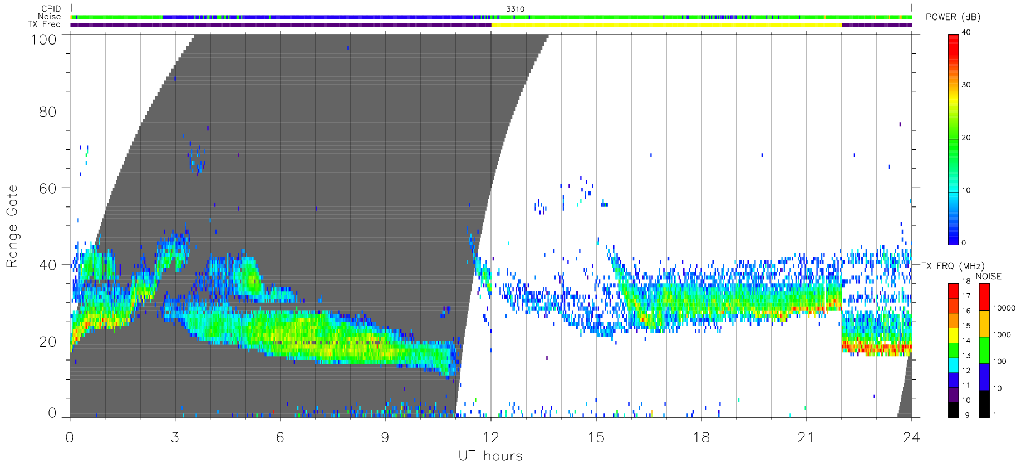Click the power scale label 30
1026x473 pixels.
(x=966, y=85)
